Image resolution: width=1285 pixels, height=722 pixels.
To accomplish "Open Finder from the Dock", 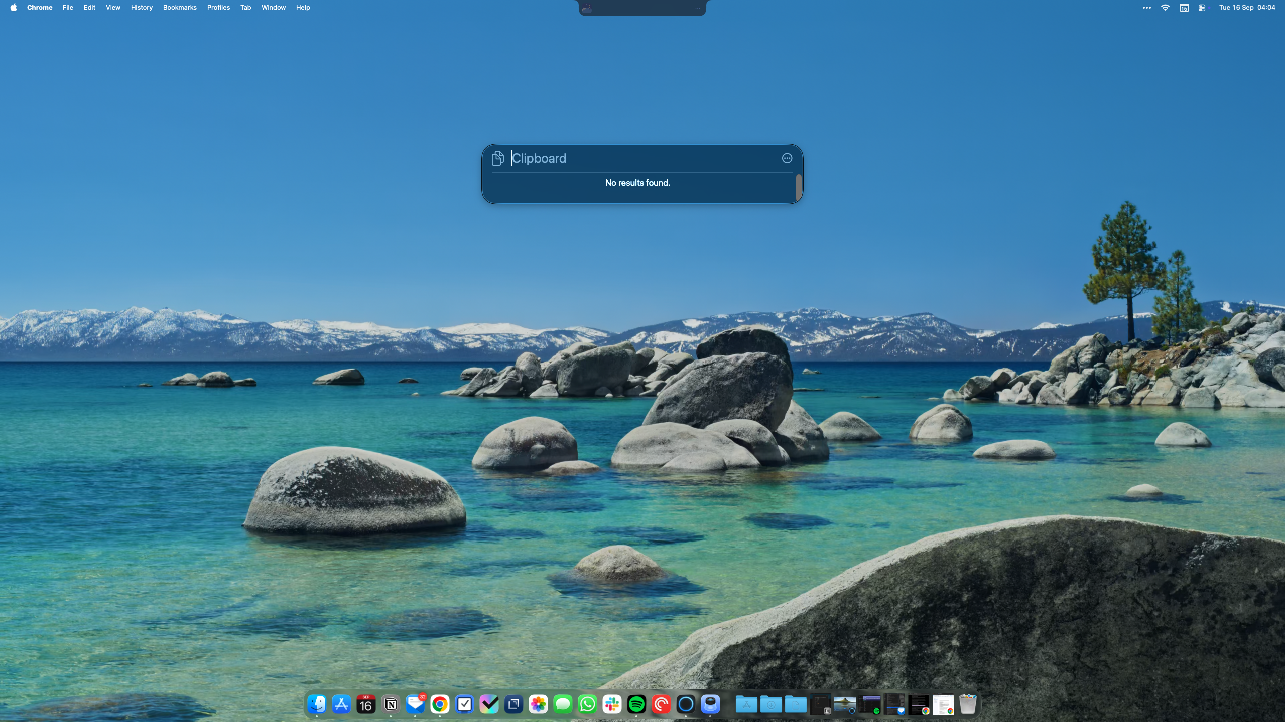I will click(x=316, y=704).
